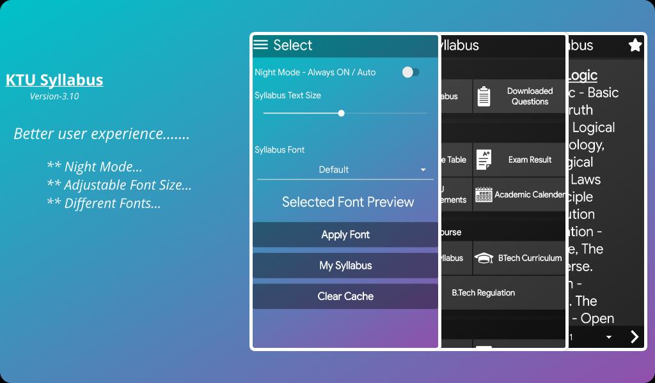Go to next page with right chevron
This screenshot has height=383, width=655.
[x=635, y=337]
